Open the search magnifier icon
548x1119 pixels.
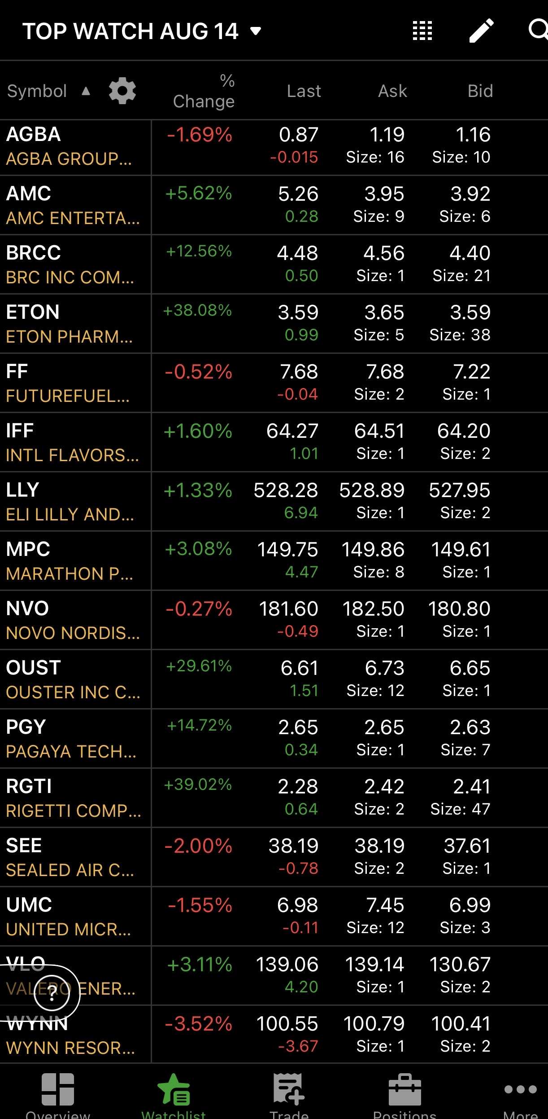click(537, 31)
